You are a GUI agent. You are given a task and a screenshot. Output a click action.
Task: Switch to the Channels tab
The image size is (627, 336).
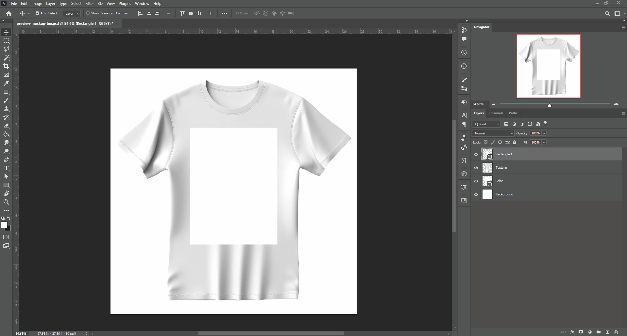[496, 113]
